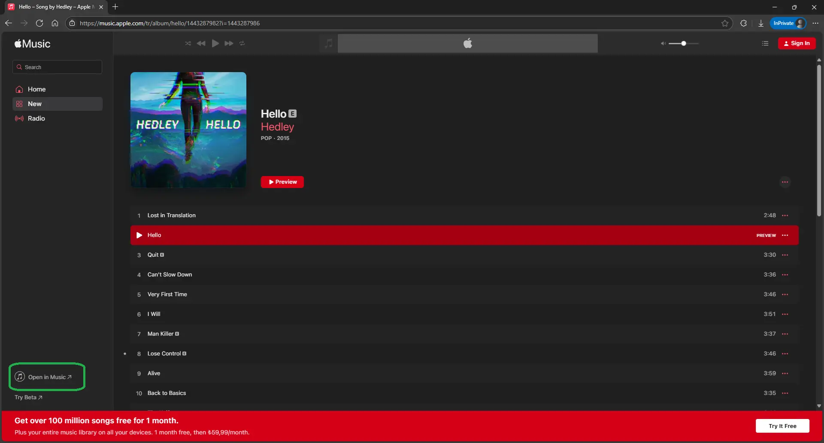Open more options for Hello track
Image resolution: width=824 pixels, height=443 pixels.
(x=785, y=235)
